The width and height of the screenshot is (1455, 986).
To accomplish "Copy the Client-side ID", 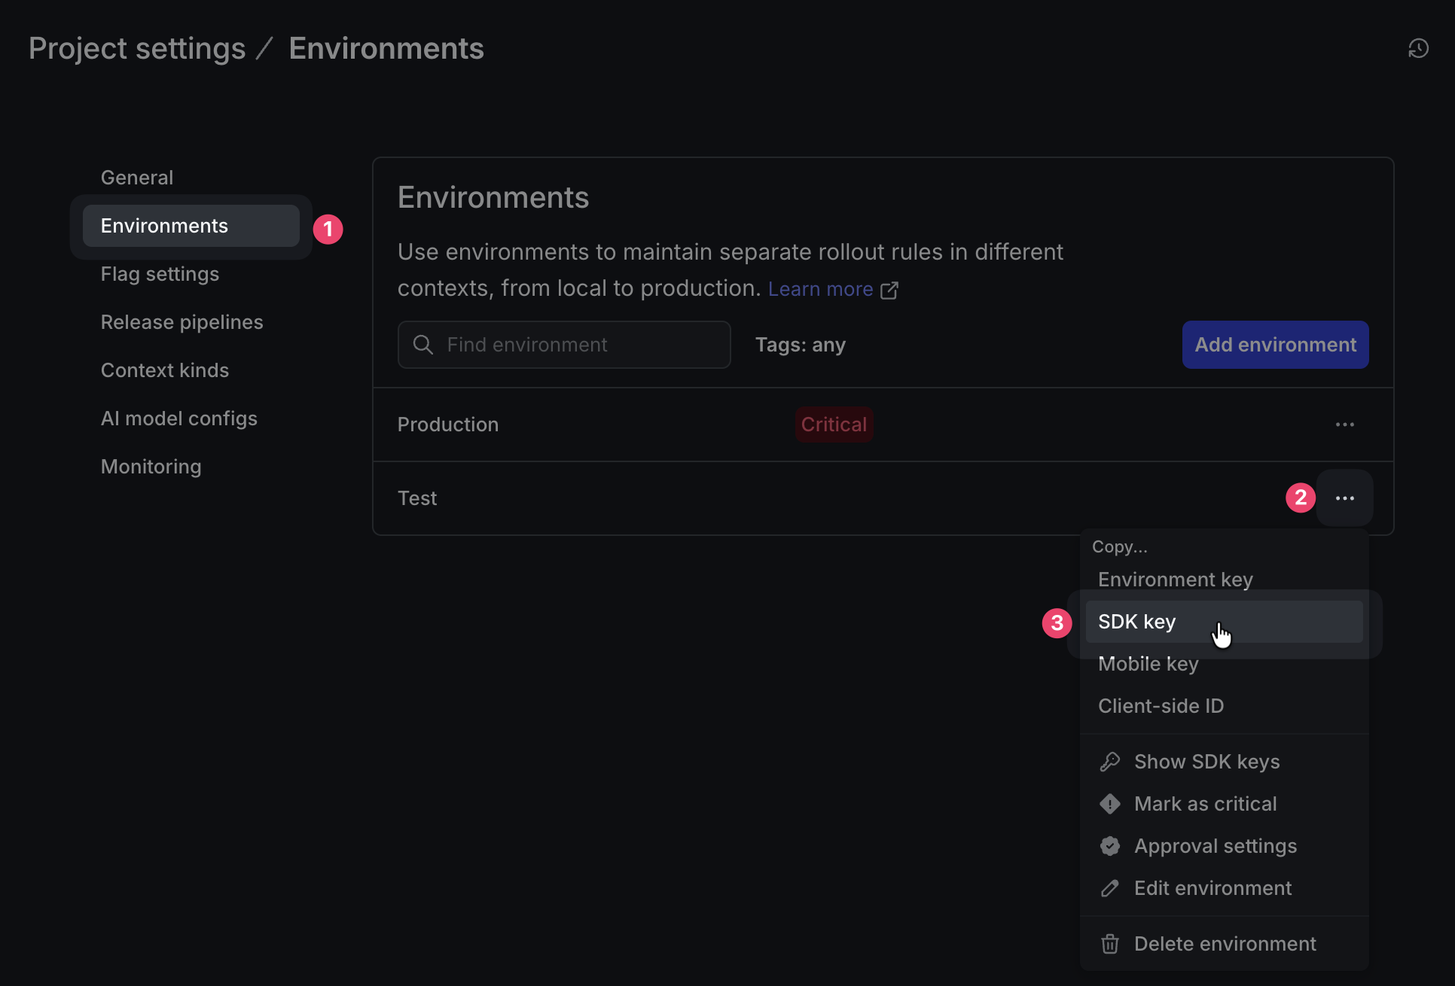I will (x=1161, y=706).
